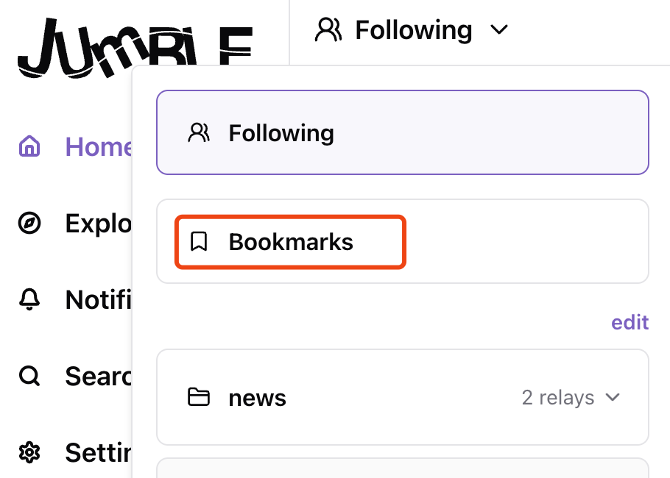This screenshot has height=478, width=670.
Task: Click the Search magnifier icon
Action: point(29,376)
